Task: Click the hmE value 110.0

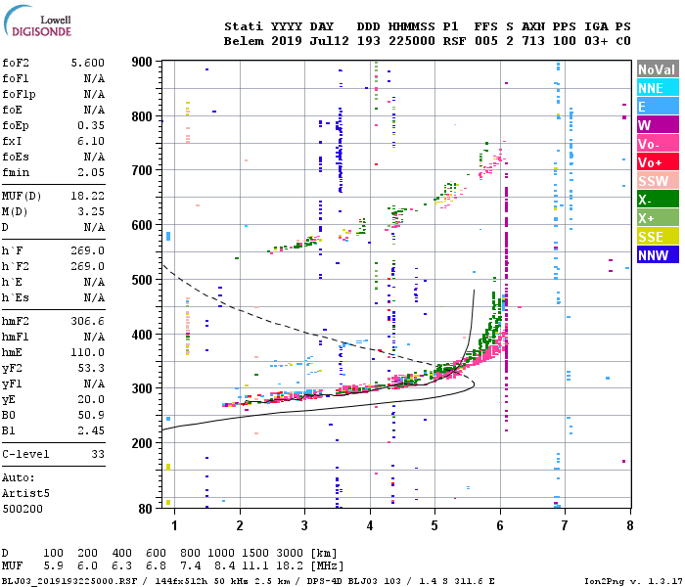Action: 88,353
